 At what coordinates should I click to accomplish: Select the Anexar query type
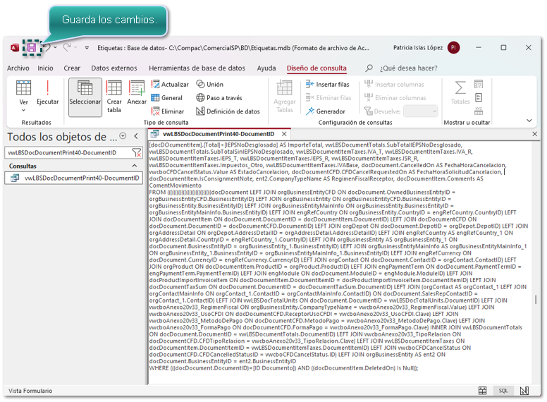[x=137, y=93]
